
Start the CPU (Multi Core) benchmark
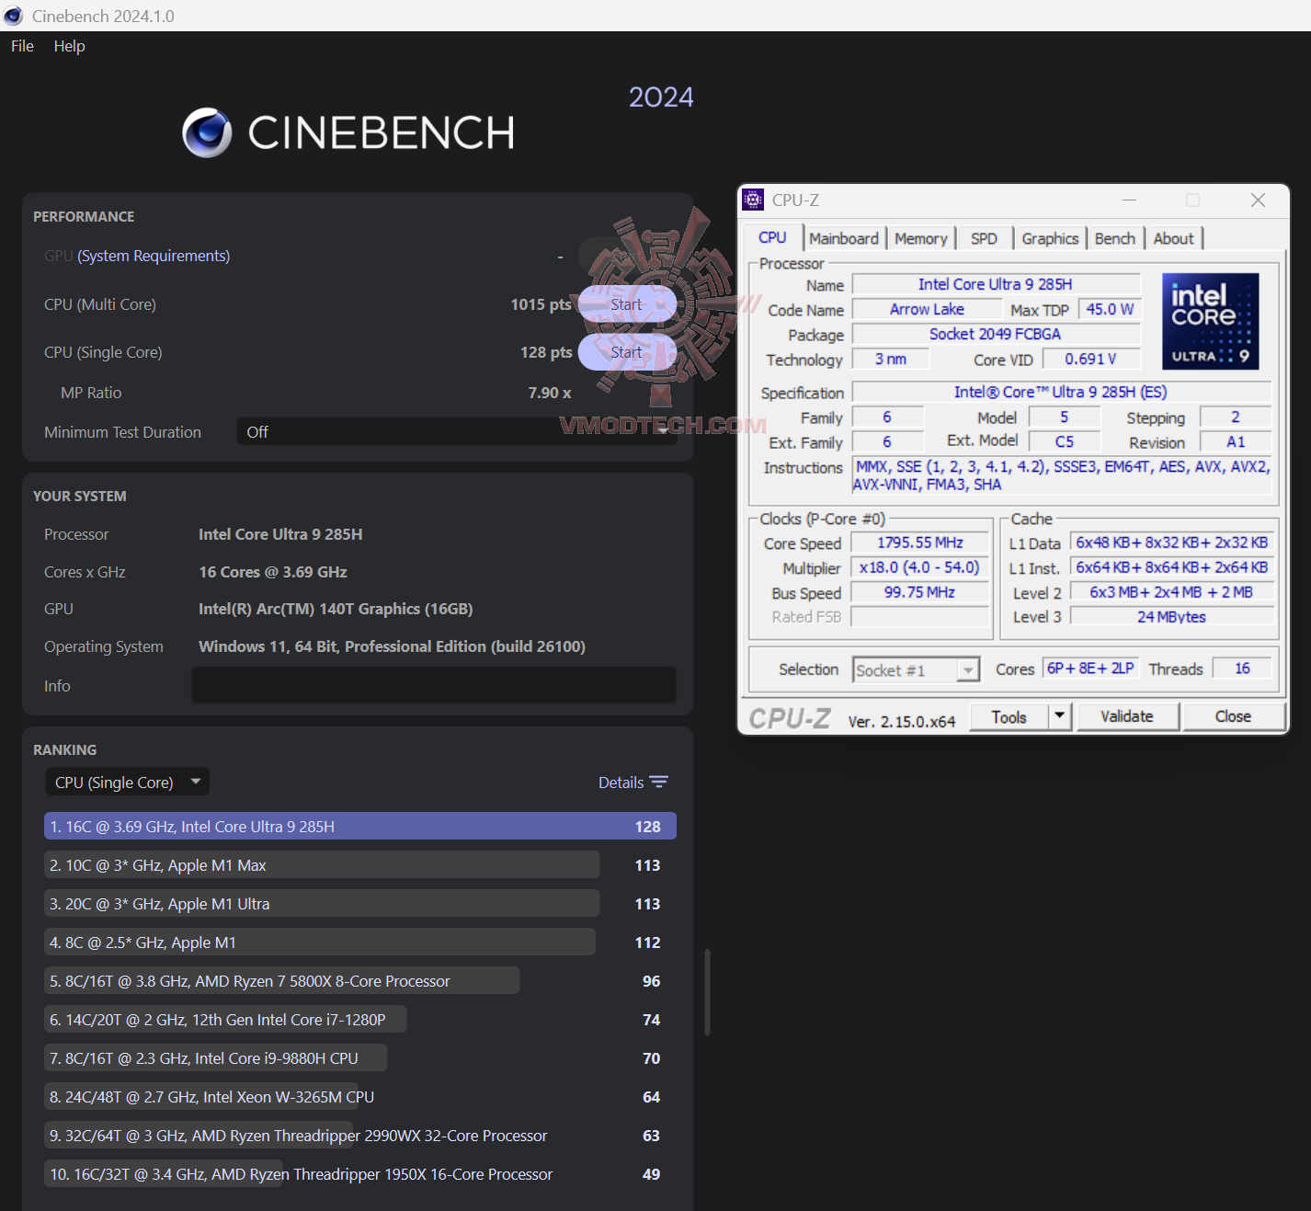[x=627, y=304]
